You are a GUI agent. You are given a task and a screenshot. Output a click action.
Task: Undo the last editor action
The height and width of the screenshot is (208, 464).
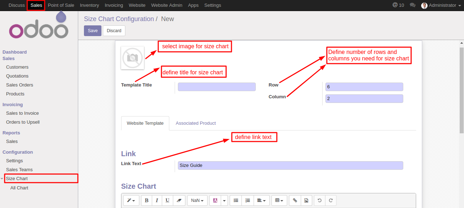[319, 200]
